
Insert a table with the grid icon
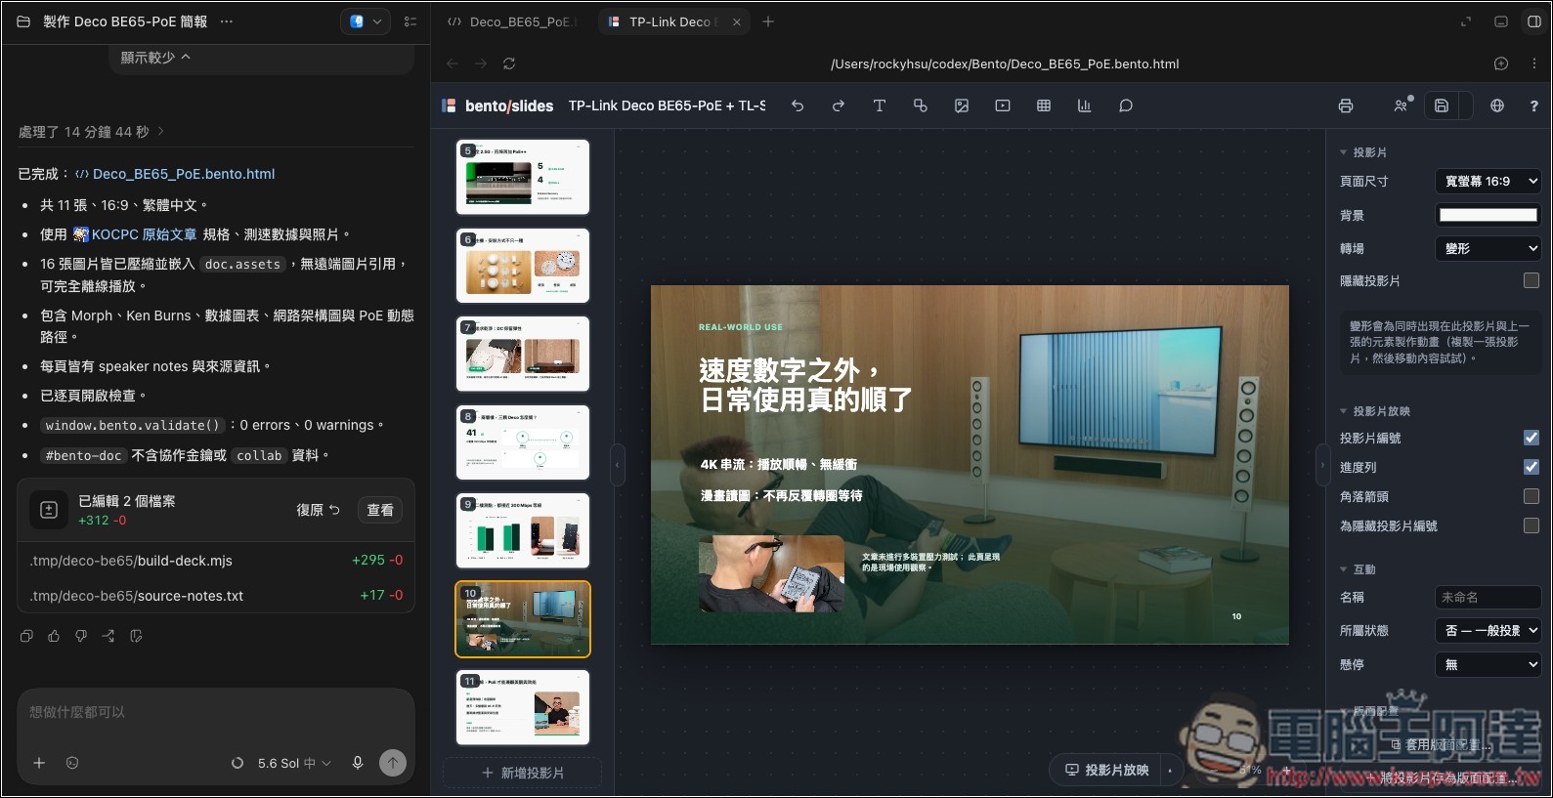tap(1044, 105)
